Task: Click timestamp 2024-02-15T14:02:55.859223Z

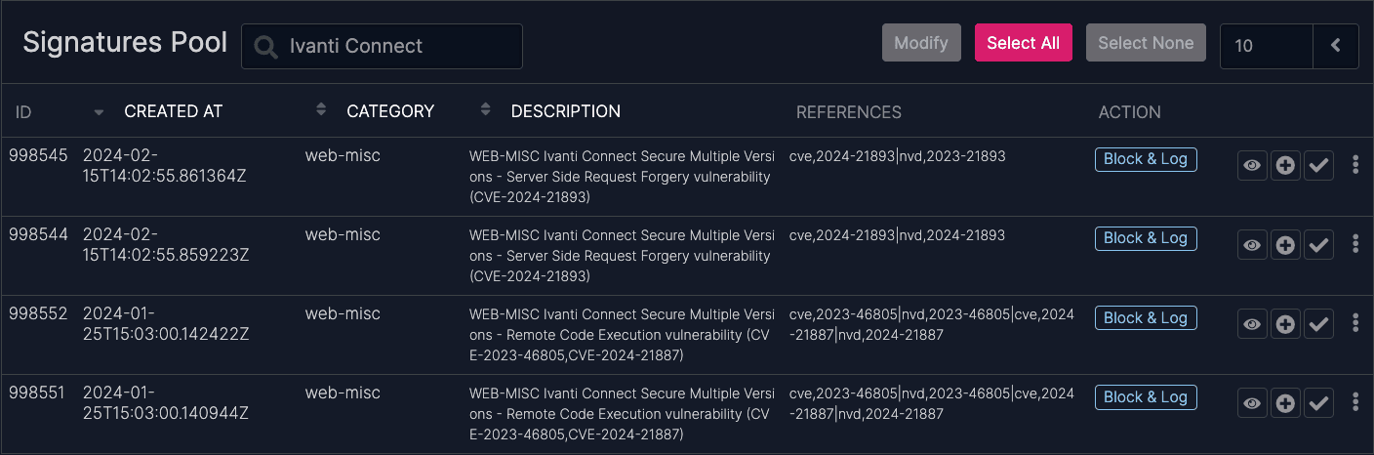Action: click(x=166, y=244)
